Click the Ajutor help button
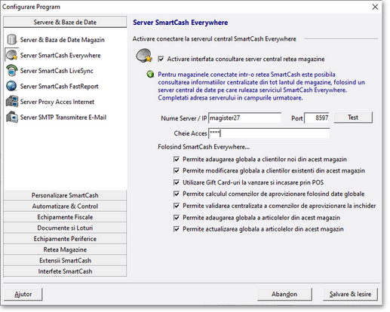The width and height of the screenshot is (390, 312). click(x=23, y=294)
